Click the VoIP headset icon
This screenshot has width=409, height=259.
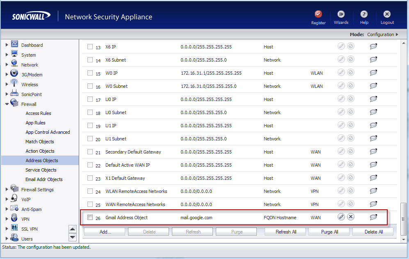(x=14, y=198)
